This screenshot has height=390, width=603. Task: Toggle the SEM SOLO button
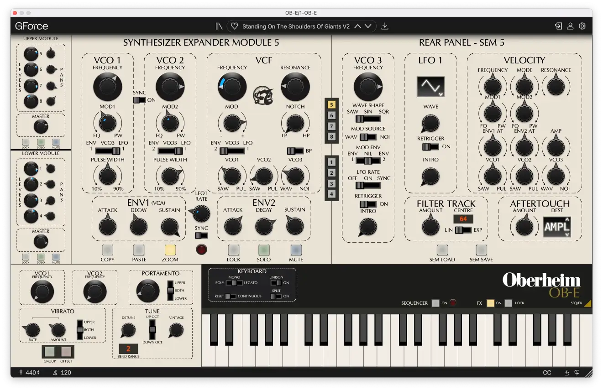tap(264, 250)
